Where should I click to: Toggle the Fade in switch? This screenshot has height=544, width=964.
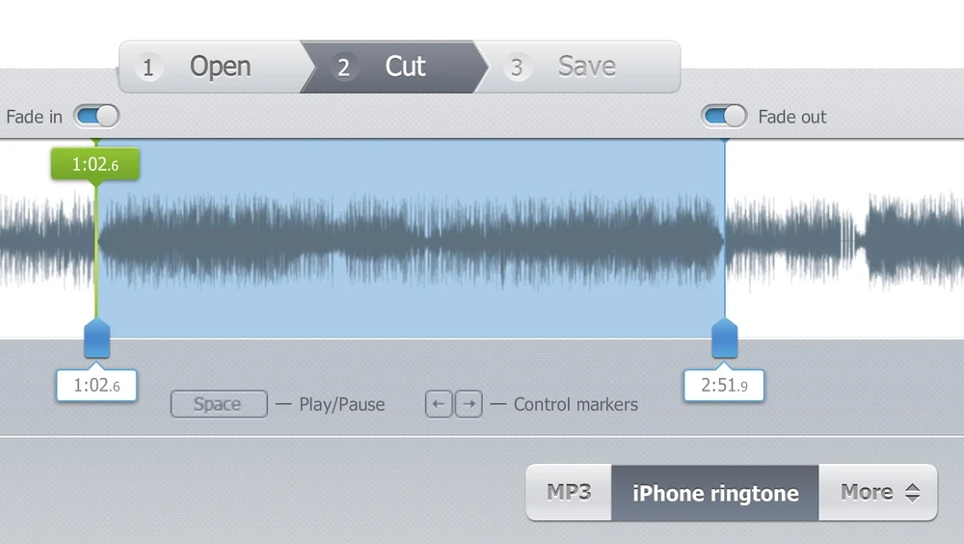[96, 117]
